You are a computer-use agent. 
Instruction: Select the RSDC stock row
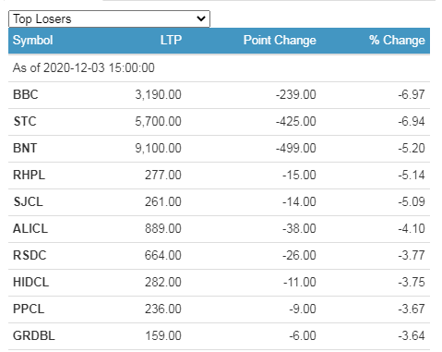(219, 255)
